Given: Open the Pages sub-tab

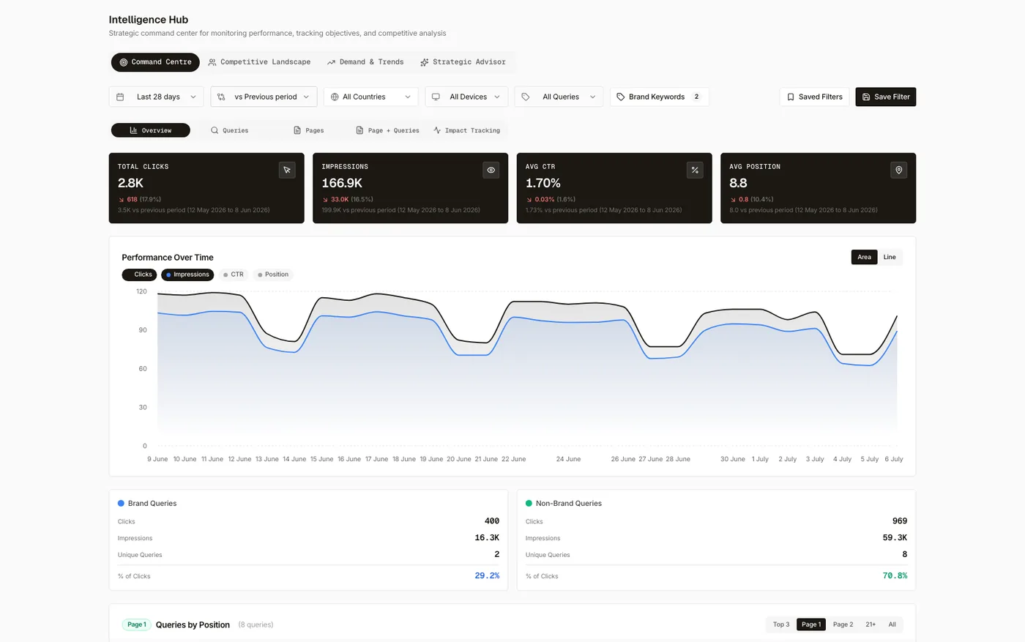Looking at the screenshot, I should click(308, 130).
